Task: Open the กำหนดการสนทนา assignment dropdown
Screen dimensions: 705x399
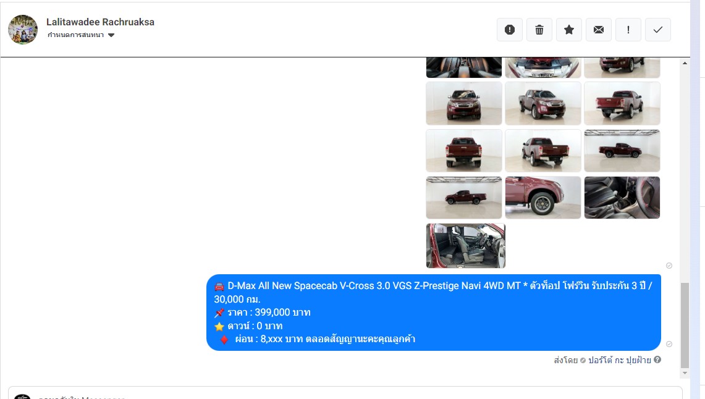Action: [81, 35]
